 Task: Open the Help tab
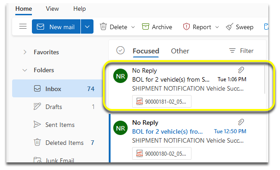coord(80,9)
